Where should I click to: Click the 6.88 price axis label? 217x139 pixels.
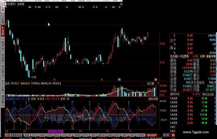[162, 44]
